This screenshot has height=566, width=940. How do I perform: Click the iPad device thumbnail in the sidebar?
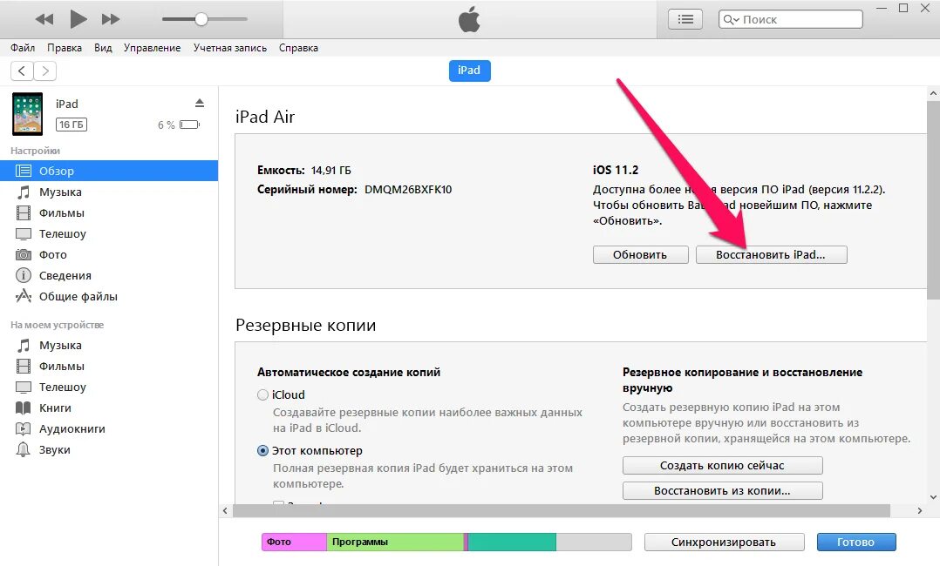(28, 114)
